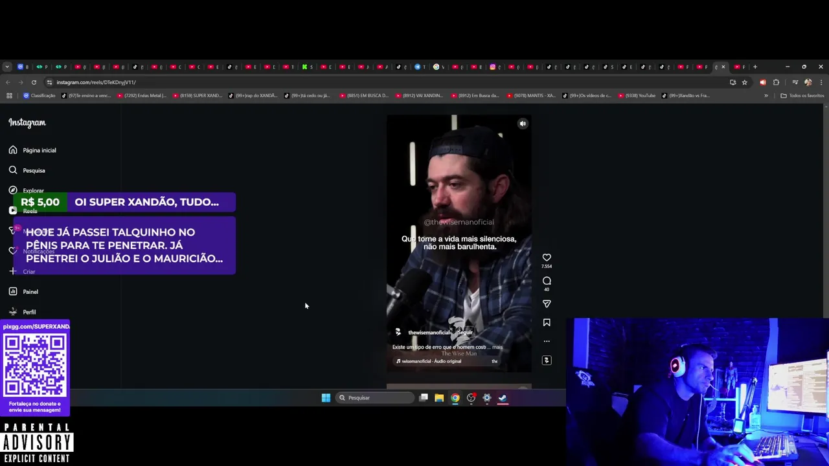Open '(9078) MANTIS - XA...' bookmark

pos(532,96)
